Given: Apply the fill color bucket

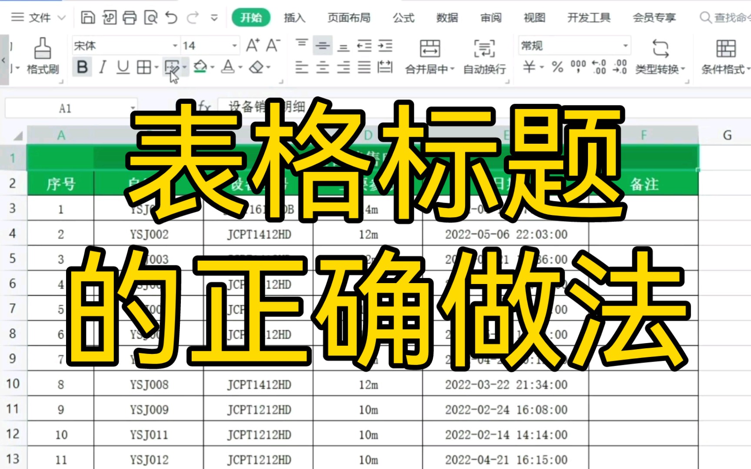Looking at the screenshot, I should (200, 67).
